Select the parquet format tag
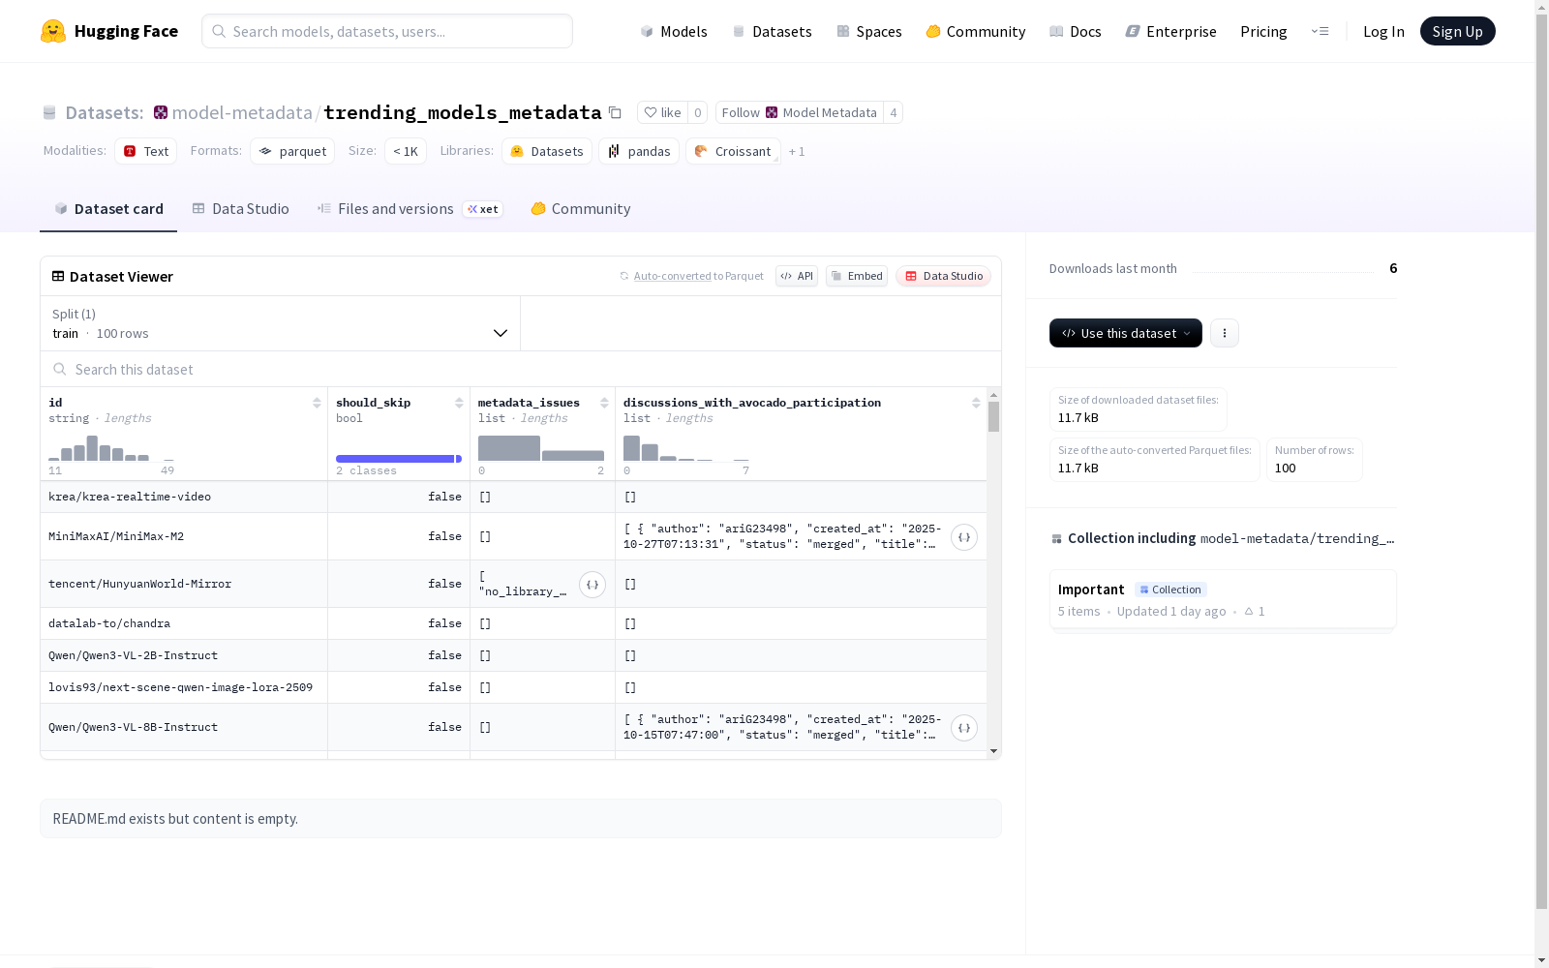This screenshot has width=1549, height=968. 292,151
